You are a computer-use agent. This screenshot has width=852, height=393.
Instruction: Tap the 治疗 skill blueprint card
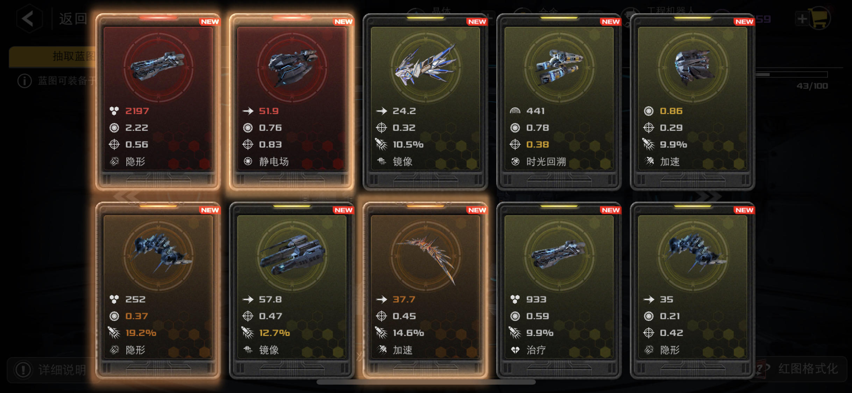559,291
